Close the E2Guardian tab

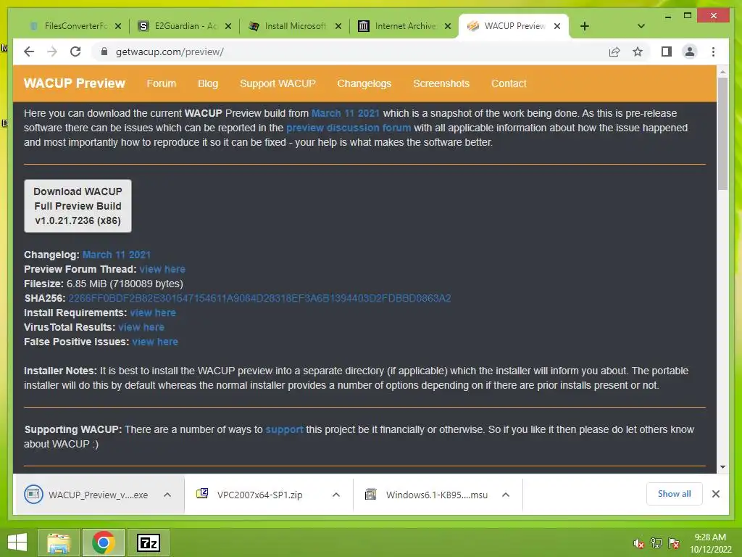[228, 26]
